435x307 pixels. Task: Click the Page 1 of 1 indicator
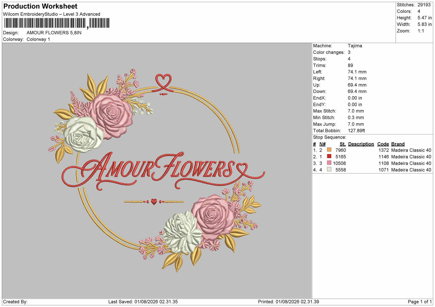coord(420,302)
